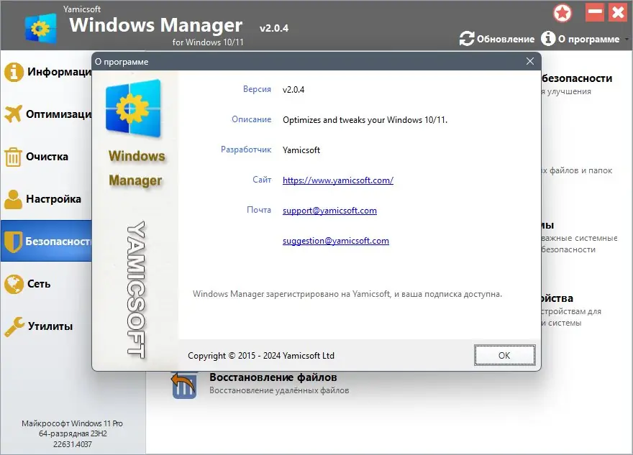This screenshot has height=455, width=633.
Task: Click the Утилиты wrench icon
Action: (x=14, y=326)
